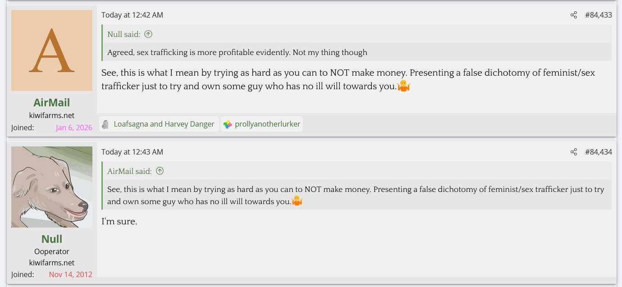Click the gray reaction icon beside Loafsagna
This screenshot has width=622, height=287.
point(105,124)
